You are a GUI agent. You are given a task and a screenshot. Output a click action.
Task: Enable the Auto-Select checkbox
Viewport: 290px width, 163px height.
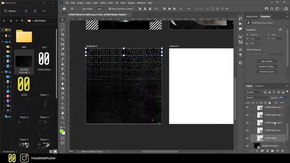click(x=81, y=9)
